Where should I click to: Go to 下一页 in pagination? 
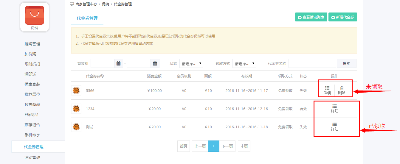[x=227, y=146]
